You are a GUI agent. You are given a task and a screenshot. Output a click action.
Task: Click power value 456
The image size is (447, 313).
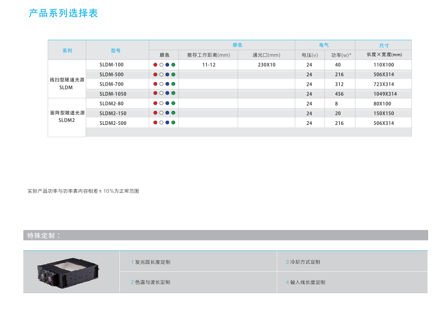339,94
